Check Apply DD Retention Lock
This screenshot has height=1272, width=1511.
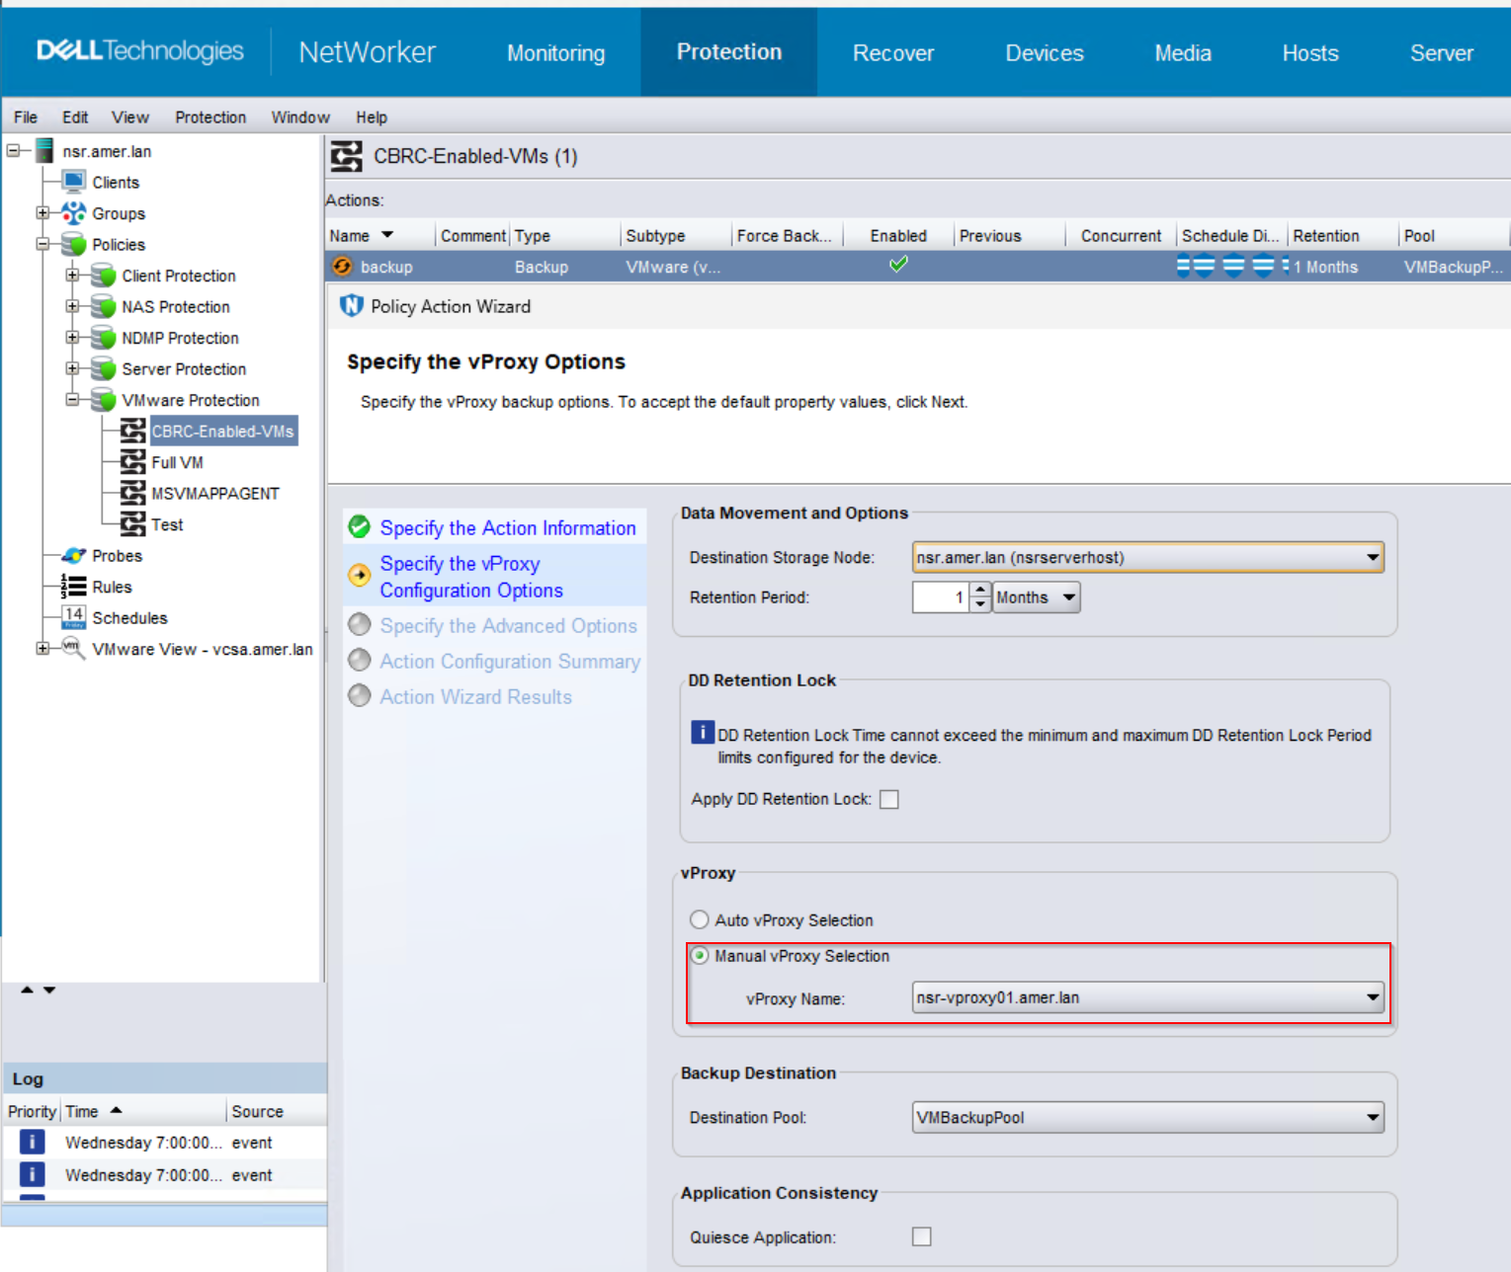tap(888, 799)
